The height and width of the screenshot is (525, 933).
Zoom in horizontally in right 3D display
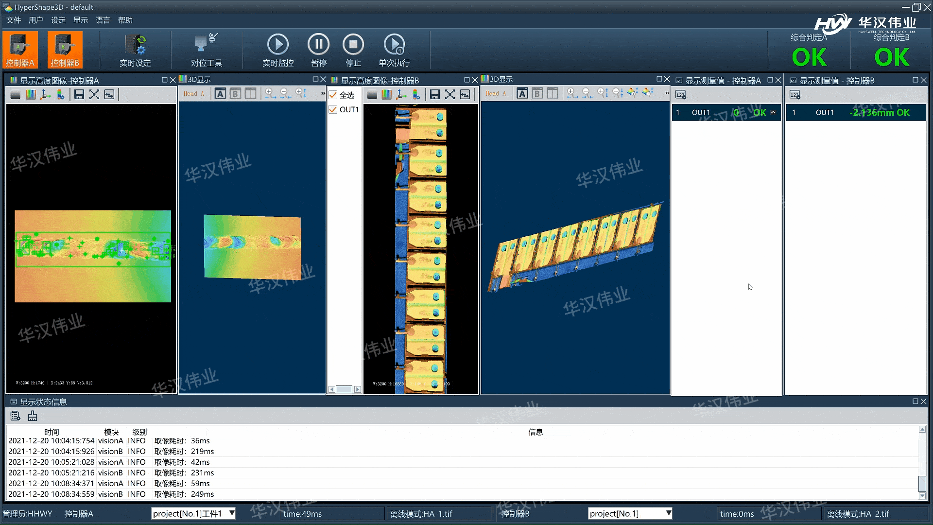pyautogui.click(x=572, y=93)
